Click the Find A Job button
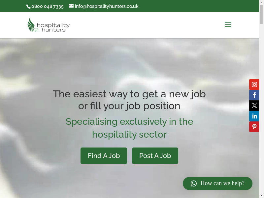This screenshot has width=264, height=198. pyautogui.click(x=104, y=156)
